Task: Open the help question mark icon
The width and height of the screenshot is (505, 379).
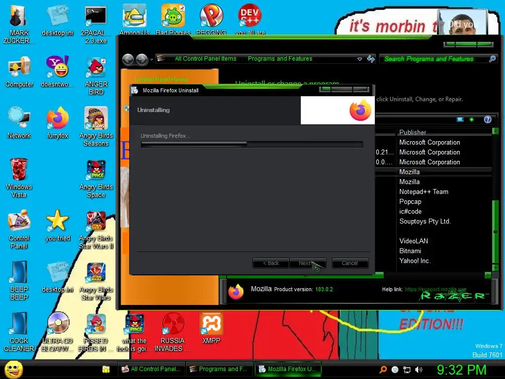Action: point(488,119)
